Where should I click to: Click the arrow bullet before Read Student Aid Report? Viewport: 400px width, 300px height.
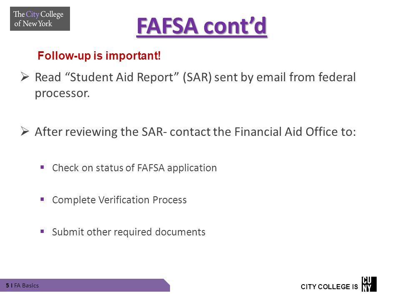[x=25, y=77]
